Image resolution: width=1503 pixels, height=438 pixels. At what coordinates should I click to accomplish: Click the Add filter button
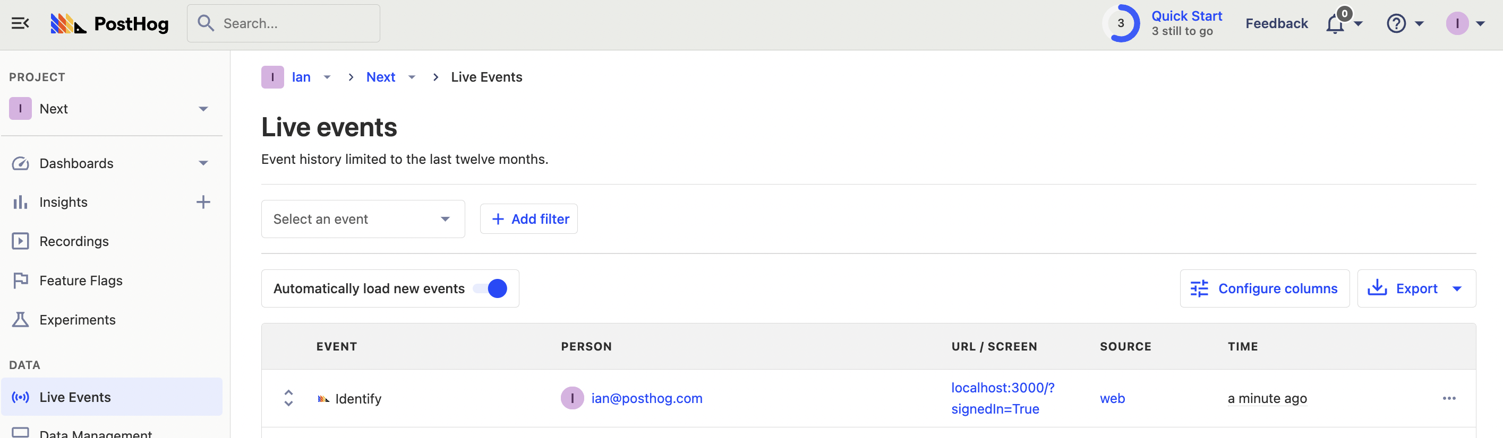tap(528, 219)
